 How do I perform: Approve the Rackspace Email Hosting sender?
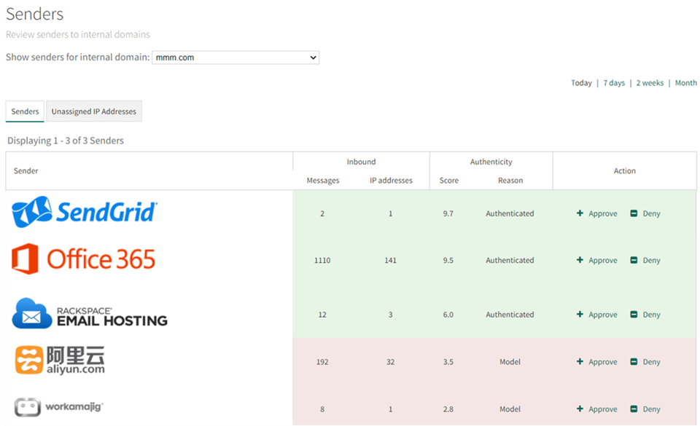(597, 315)
